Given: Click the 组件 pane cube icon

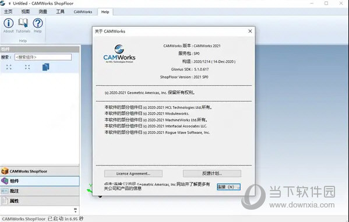Looking at the screenshot, I should pos(5,181).
